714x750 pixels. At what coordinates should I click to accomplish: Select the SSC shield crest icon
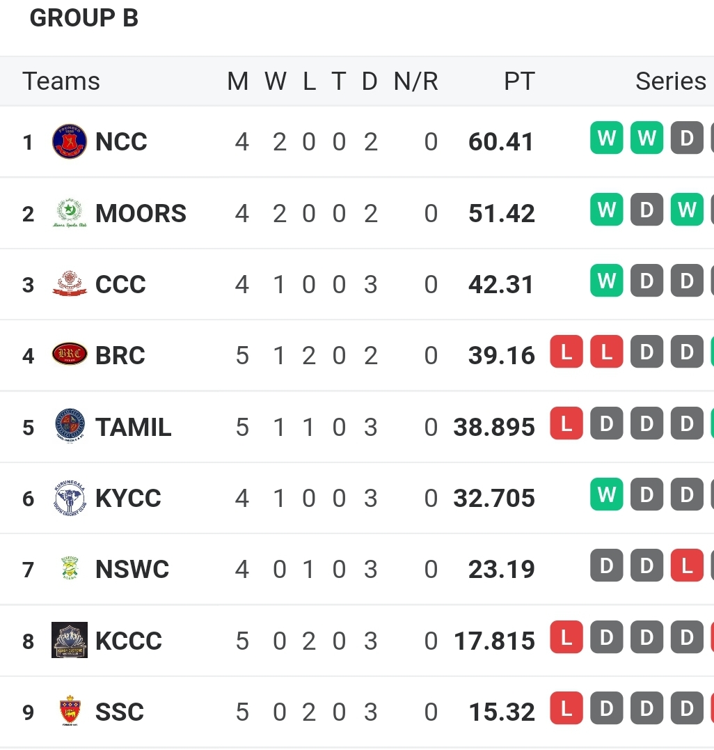pos(70,711)
